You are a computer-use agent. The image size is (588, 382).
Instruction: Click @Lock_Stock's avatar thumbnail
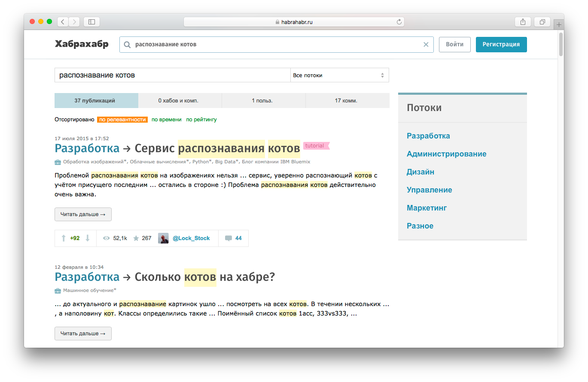(x=163, y=238)
